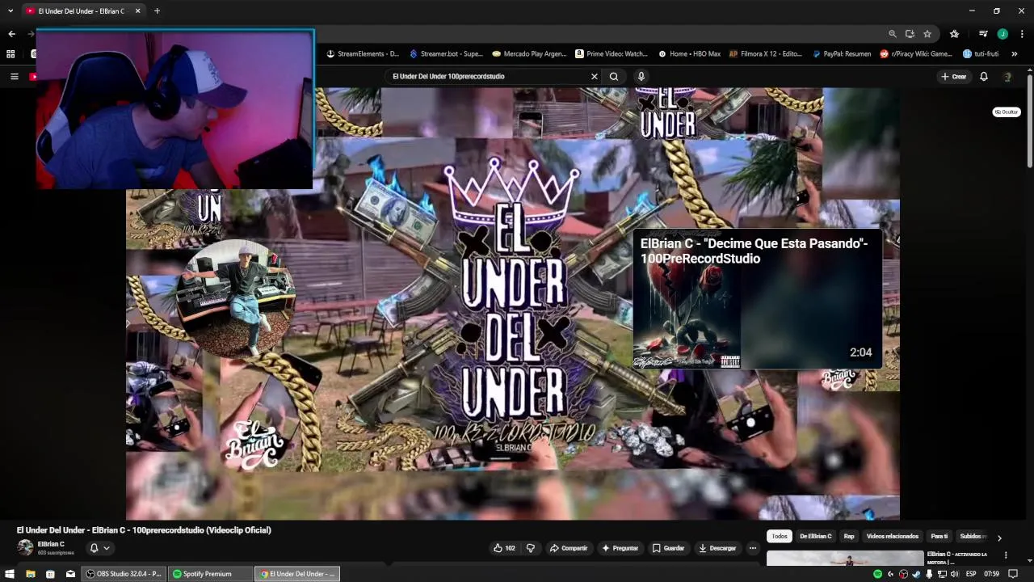Open the YouTube notifications bell
The height and width of the screenshot is (582, 1034).
click(x=984, y=77)
